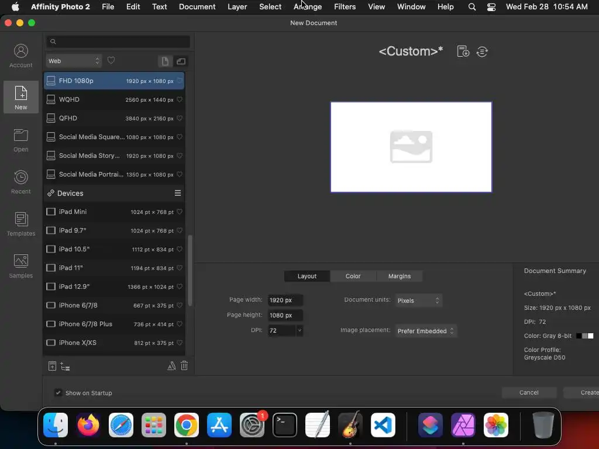Click the Cancel button
The width and height of the screenshot is (599, 449).
tap(529, 392)
